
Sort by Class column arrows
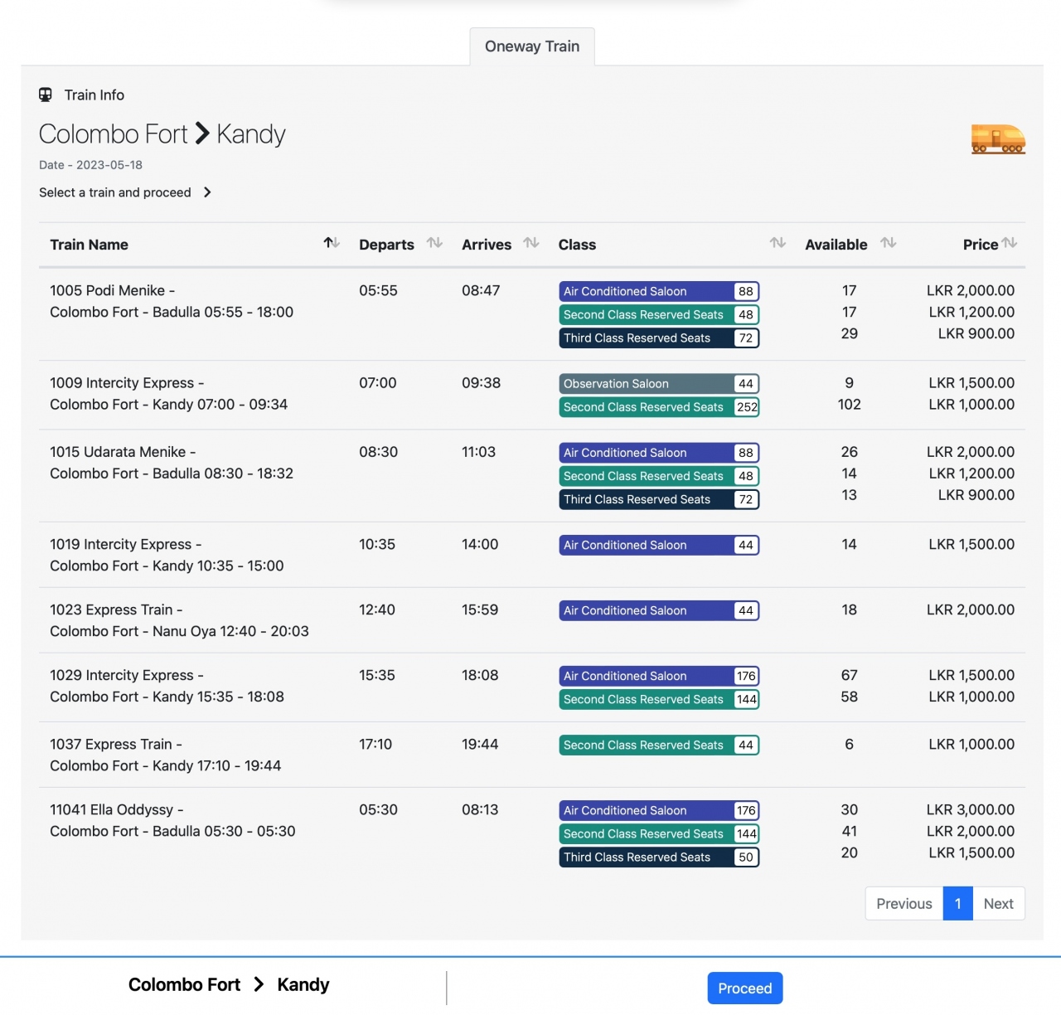(x=778, y=243)
